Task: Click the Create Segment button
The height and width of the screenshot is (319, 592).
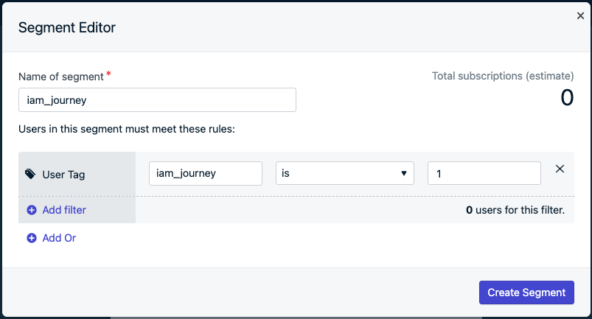Action: click(526, 292)
